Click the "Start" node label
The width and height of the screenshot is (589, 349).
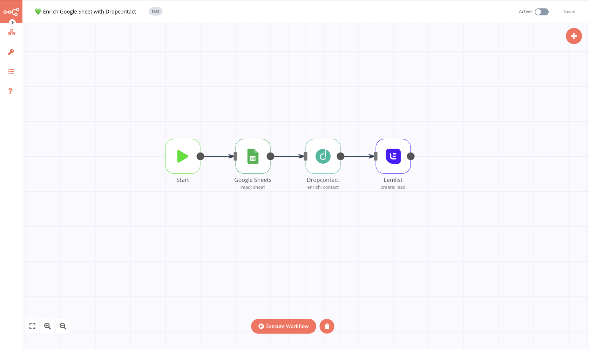tap(183, 180)
